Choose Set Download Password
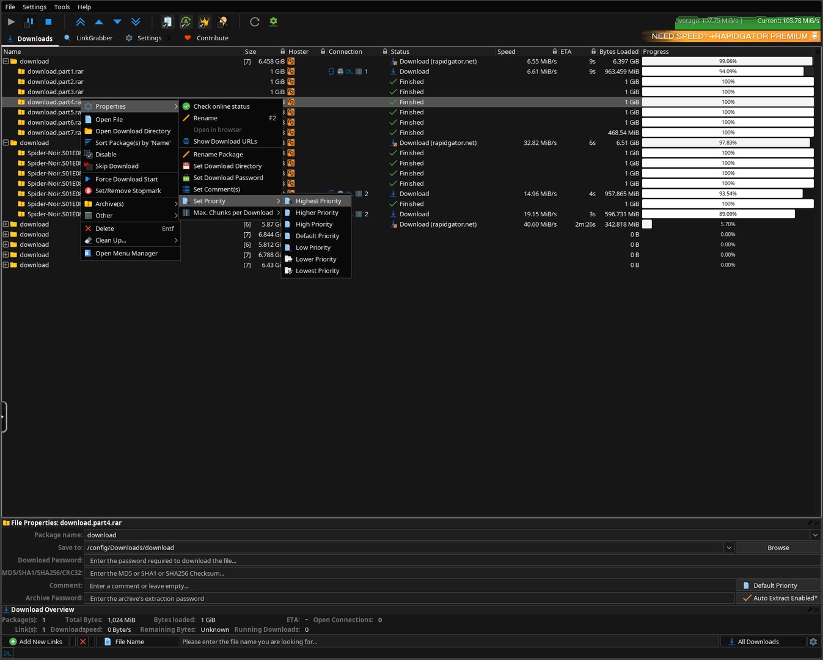This screenshot has height=660, width=823. tap(231, 178)
